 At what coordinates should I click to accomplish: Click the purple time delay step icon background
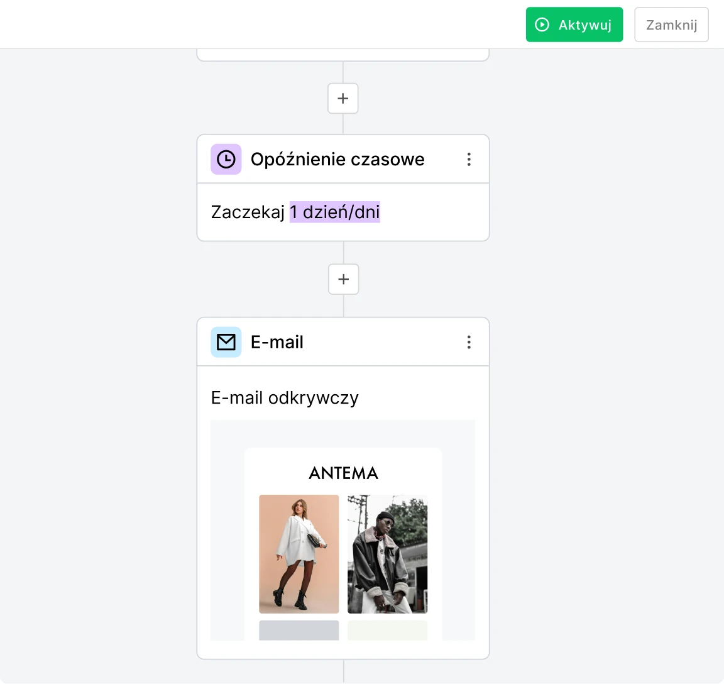pos(226,159)
